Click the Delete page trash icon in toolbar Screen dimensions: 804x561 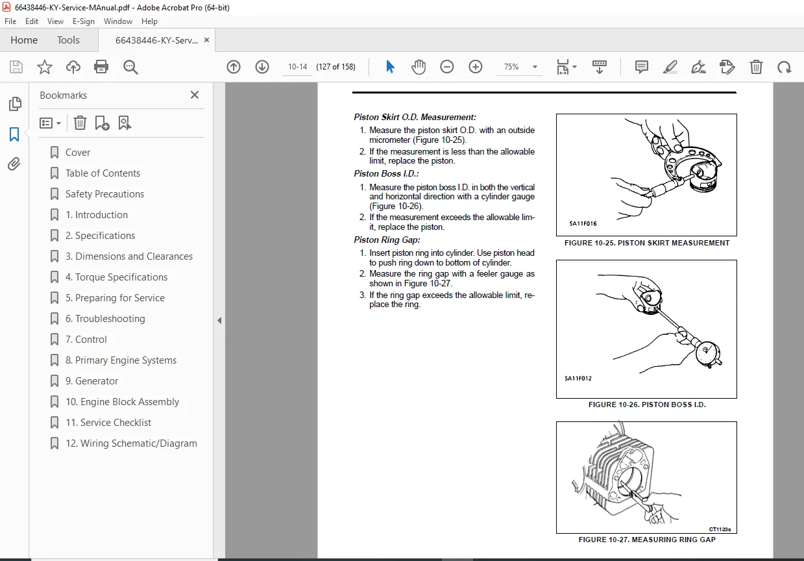click(x=756, y=67)
